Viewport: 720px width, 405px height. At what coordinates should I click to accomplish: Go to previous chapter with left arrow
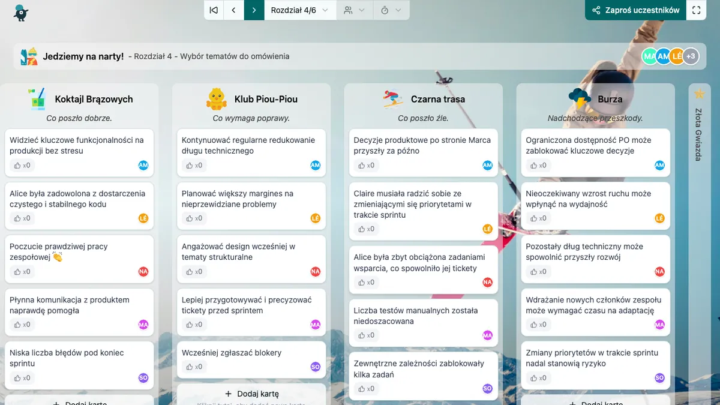point(233,10)
